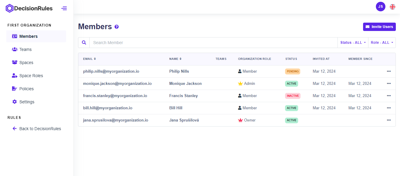Focus the Search Member input field
Screen dimensions: 400x176
coord(213,43)
